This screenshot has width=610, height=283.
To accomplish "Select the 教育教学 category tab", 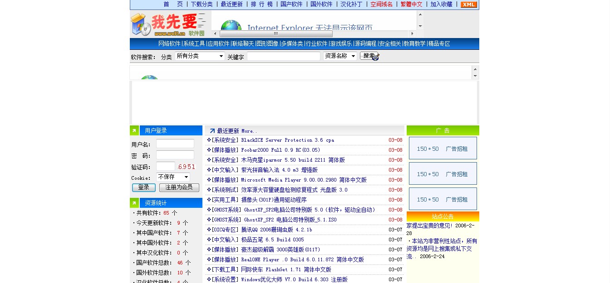I will 414,44.
